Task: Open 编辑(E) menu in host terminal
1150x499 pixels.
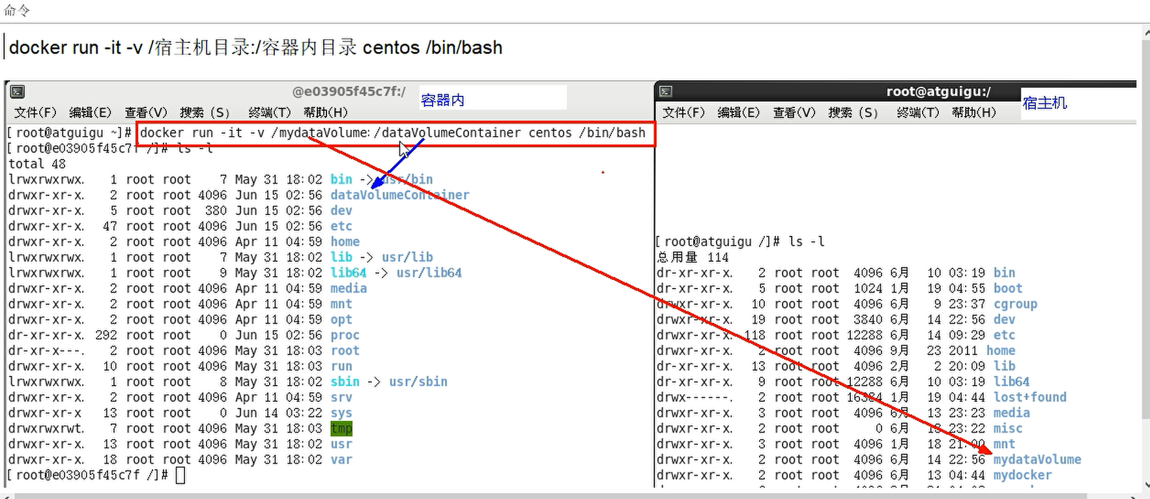Action: point(739,113)
